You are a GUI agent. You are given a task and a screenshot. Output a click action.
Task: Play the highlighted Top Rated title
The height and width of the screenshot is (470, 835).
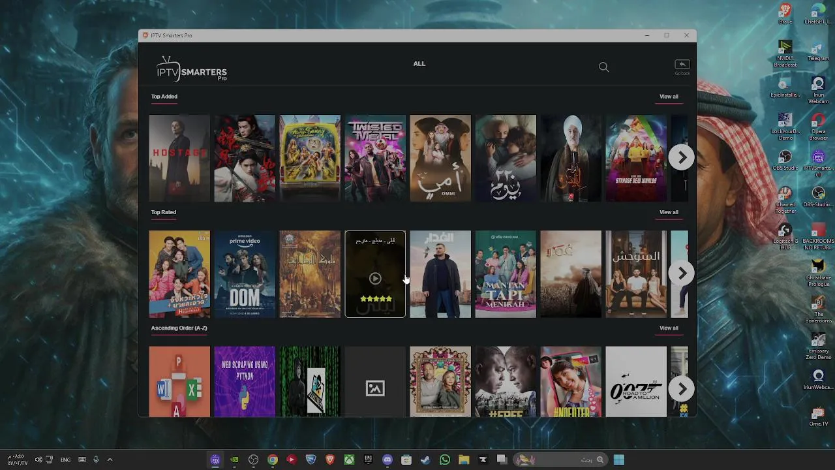pyautogui.click(x=375, y=279)
